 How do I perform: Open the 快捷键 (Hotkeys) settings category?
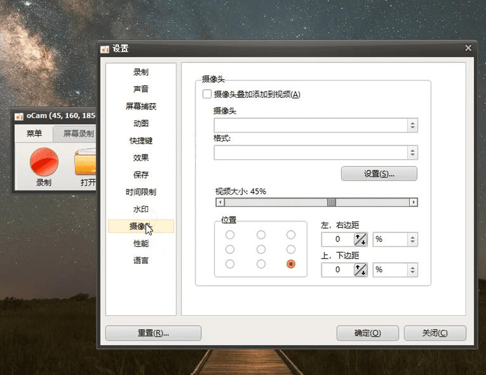pos(141,141)
